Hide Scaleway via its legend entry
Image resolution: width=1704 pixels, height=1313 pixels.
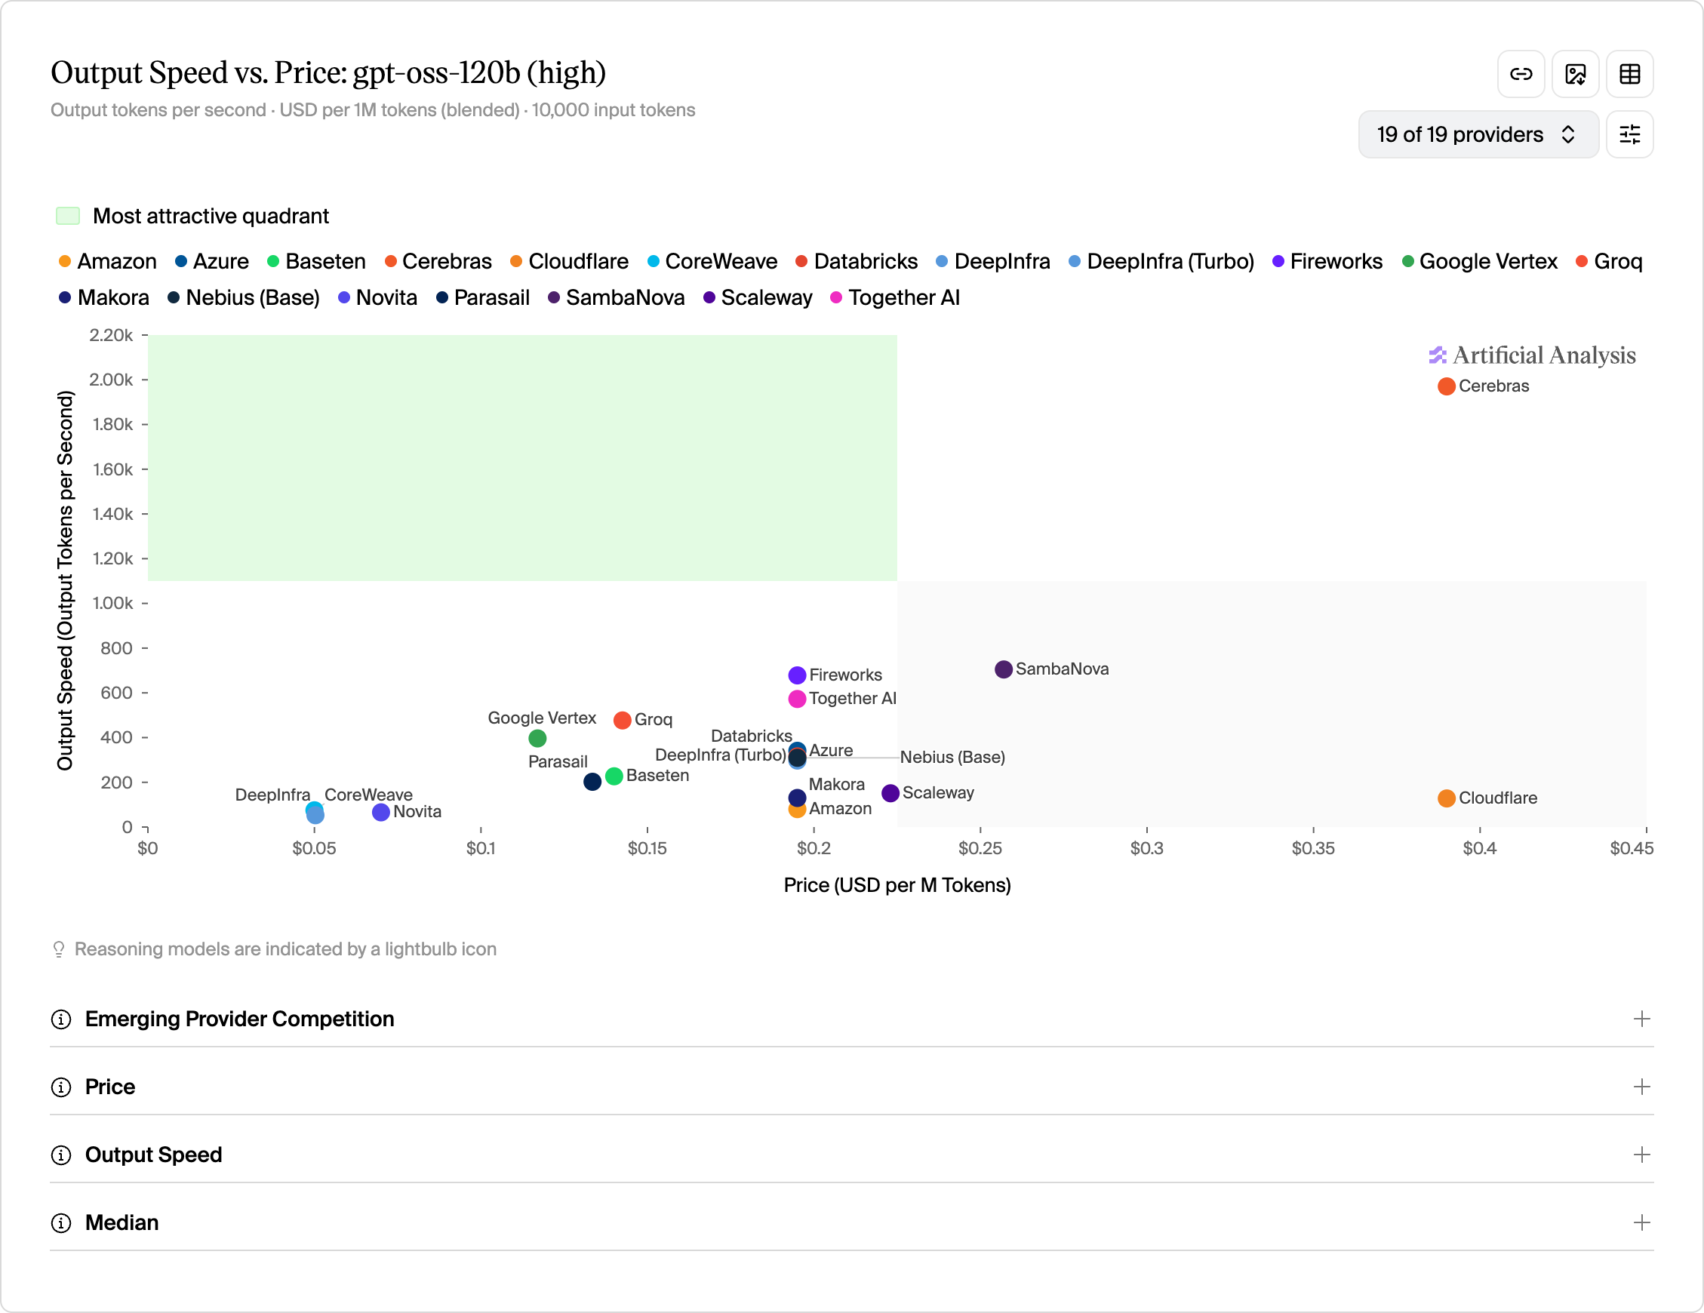[x=758, y=297]
